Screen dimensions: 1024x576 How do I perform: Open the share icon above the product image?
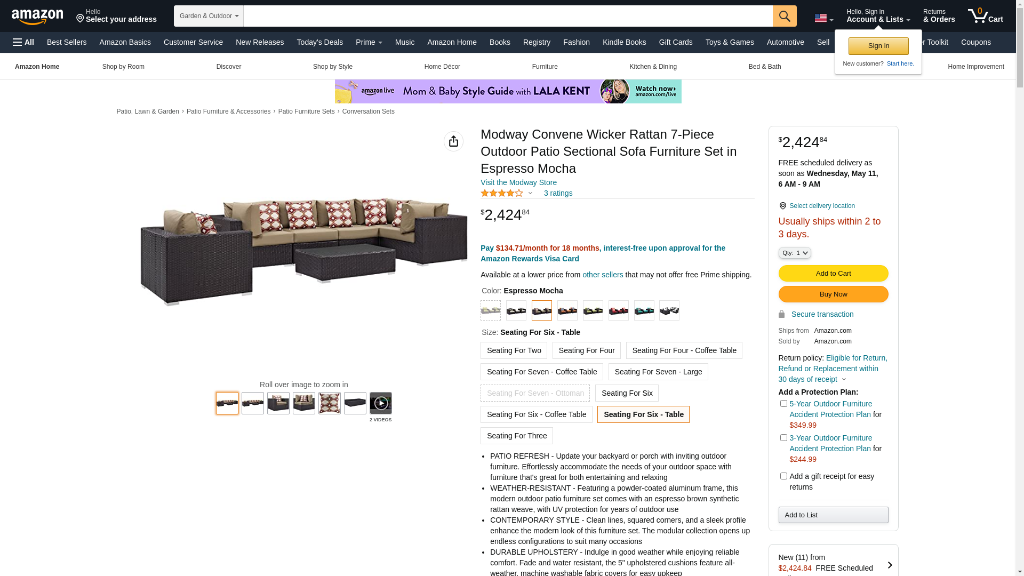(x=453, y=141)
